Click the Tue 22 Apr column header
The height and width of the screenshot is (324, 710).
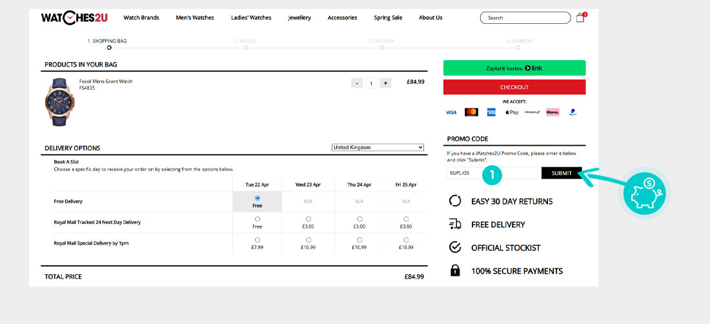257,185
